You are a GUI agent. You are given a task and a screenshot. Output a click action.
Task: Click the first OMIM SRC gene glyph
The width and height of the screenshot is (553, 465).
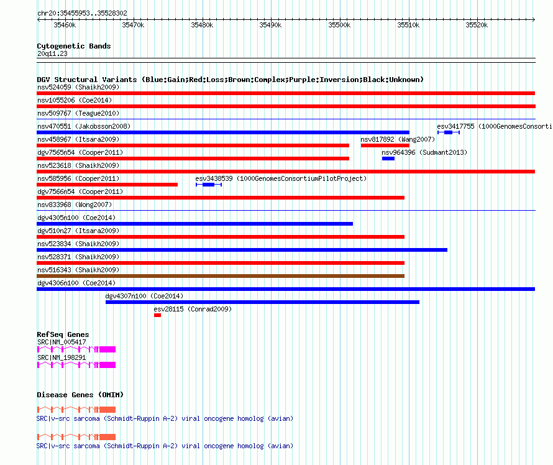click(76, 409)
